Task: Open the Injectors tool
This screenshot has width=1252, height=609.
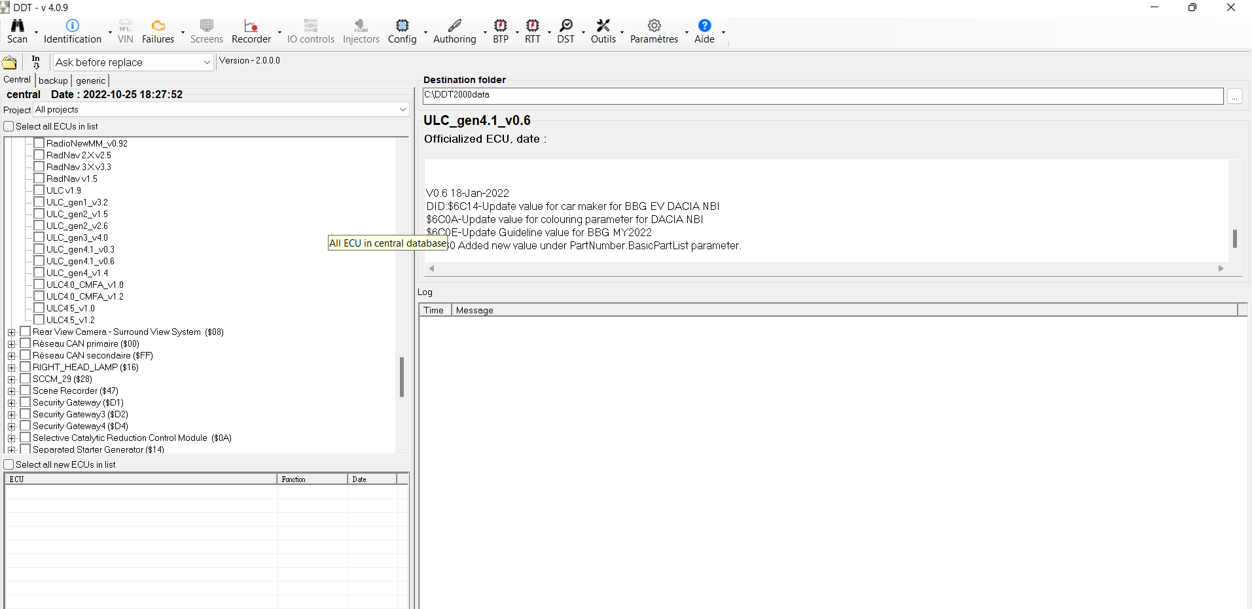Action: point(361,30)
